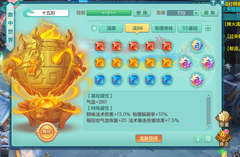Viewport: 240px width, 157px height.
Task: Click the top hexagonal blue dragon gem
Action: 197,45
